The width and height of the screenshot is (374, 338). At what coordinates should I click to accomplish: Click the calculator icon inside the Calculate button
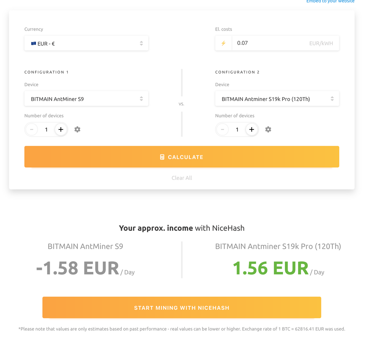tap(162, 157)
